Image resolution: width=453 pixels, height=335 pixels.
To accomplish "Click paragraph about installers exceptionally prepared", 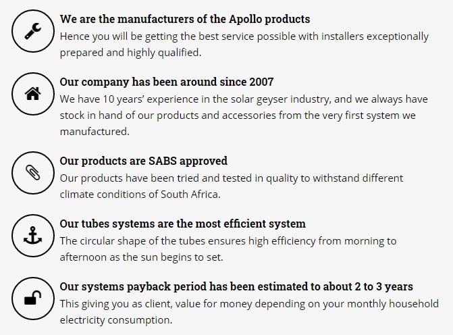I will (x=244, y=45).
